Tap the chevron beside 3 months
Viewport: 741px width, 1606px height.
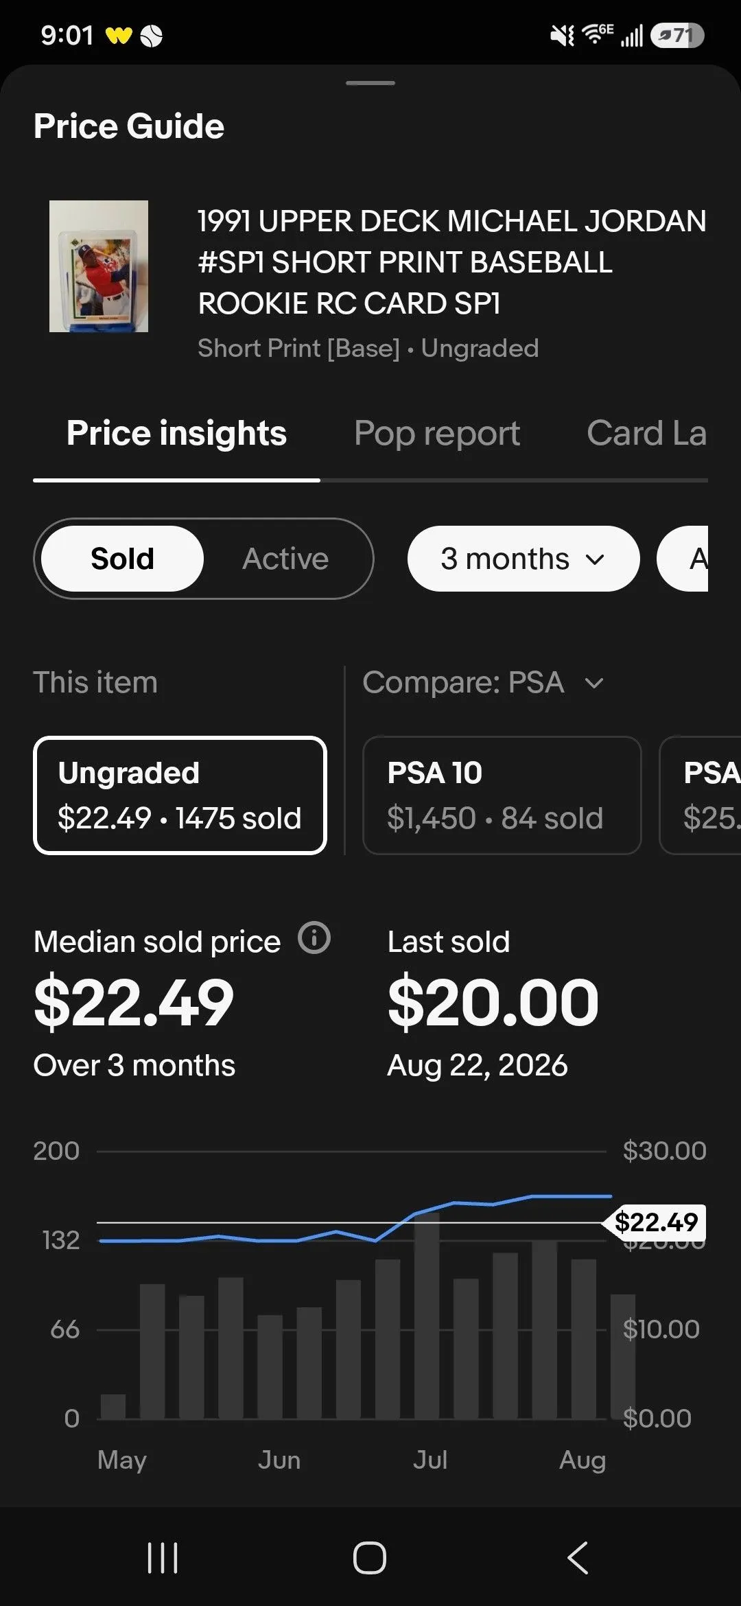click(596, 559)
